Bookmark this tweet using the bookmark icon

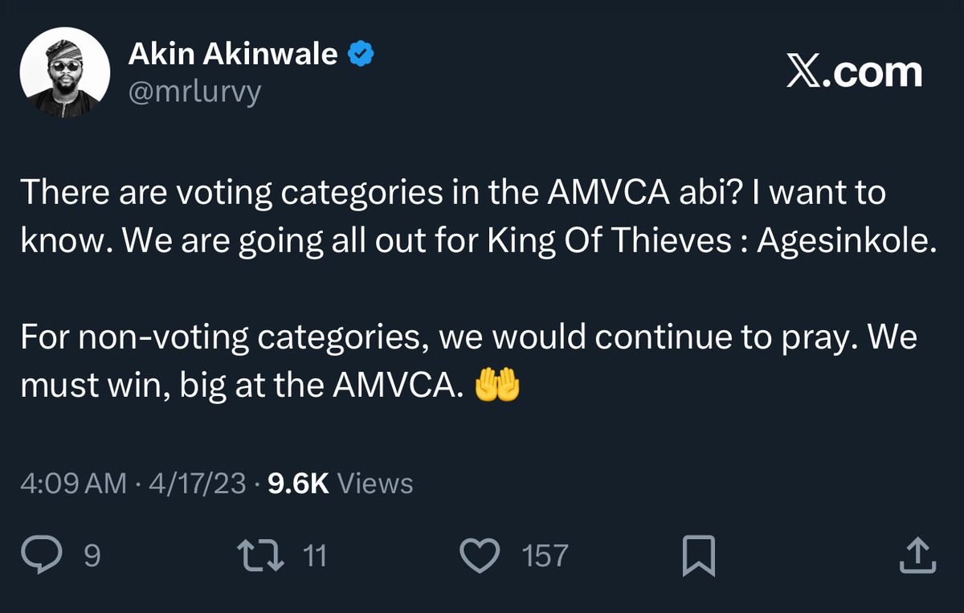click(x=697, y=556)
